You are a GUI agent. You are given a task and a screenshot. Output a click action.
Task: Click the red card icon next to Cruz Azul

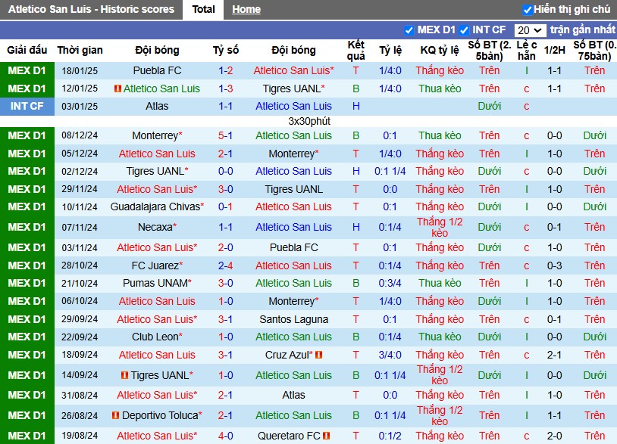click(318, 355)
